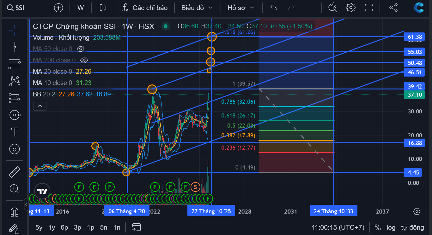Open the geometric shapes tool
This screenshot has height=235, width=432.
click(x=15, y=115)
